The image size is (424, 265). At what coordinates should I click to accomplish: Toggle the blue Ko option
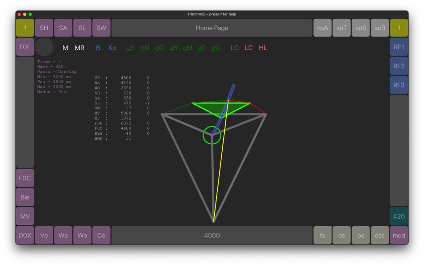112,48
